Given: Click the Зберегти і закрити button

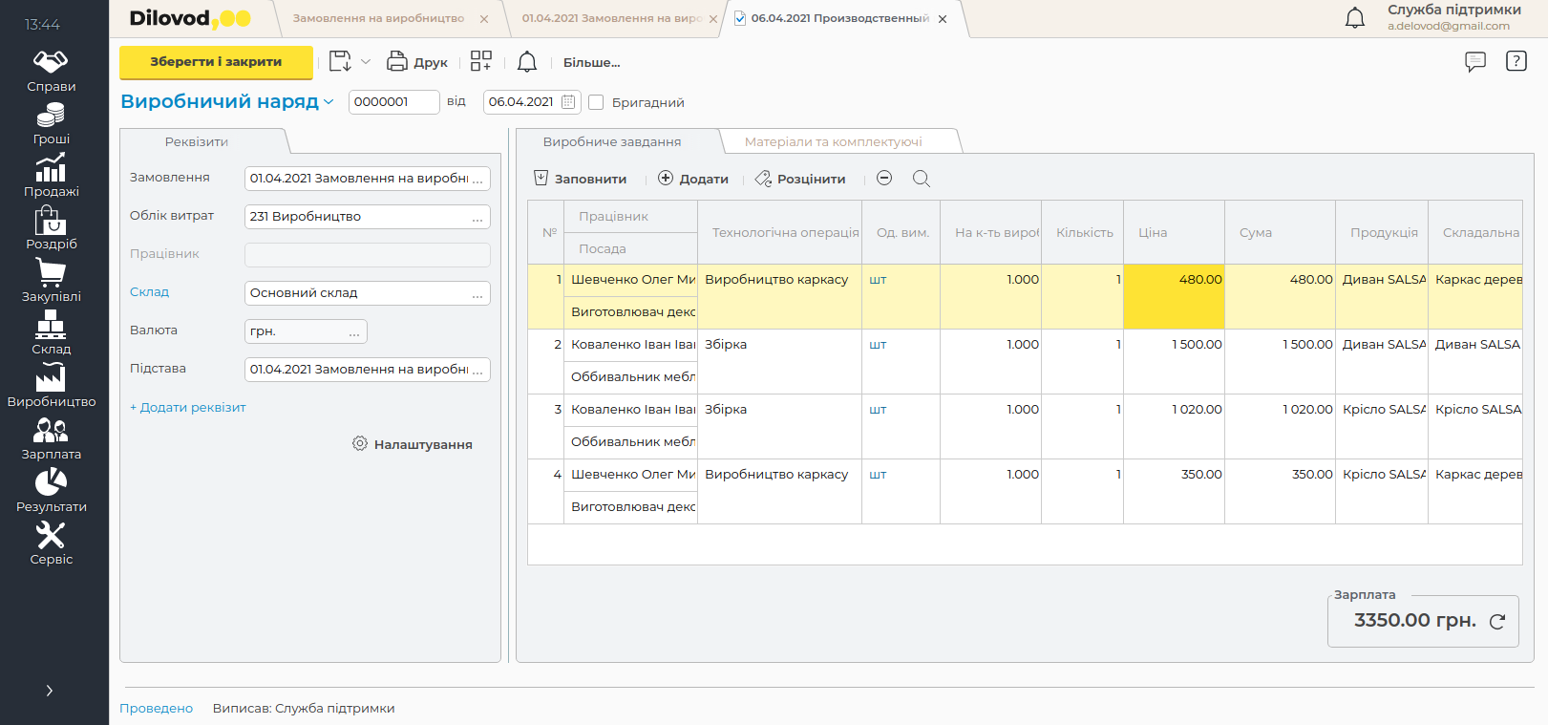Looking at the screenshot, I should click(x=216, y=62).
